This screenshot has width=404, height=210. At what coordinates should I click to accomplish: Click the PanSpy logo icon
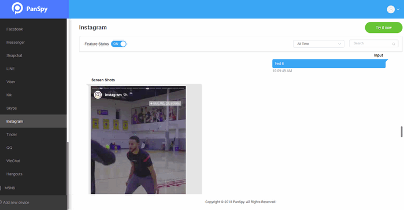tap(17, 8)
